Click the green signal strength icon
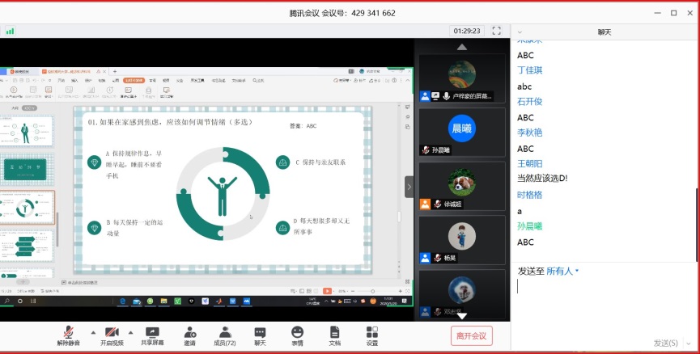The height and width of the screenshot is (354, 700). pyautogui.click(x=11, y=31)
